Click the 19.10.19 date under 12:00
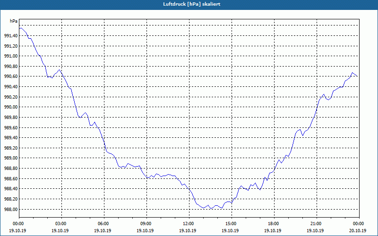 [188, 230]
